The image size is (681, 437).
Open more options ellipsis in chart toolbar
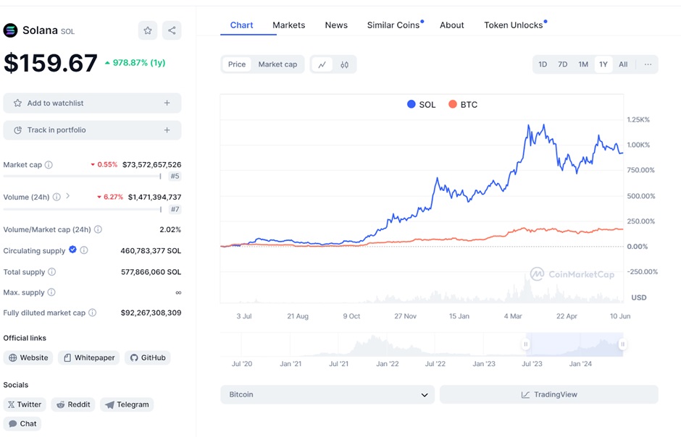[648, 64]
